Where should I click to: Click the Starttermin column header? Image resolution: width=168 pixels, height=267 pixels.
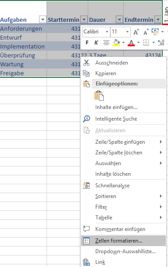pos(63,20)
